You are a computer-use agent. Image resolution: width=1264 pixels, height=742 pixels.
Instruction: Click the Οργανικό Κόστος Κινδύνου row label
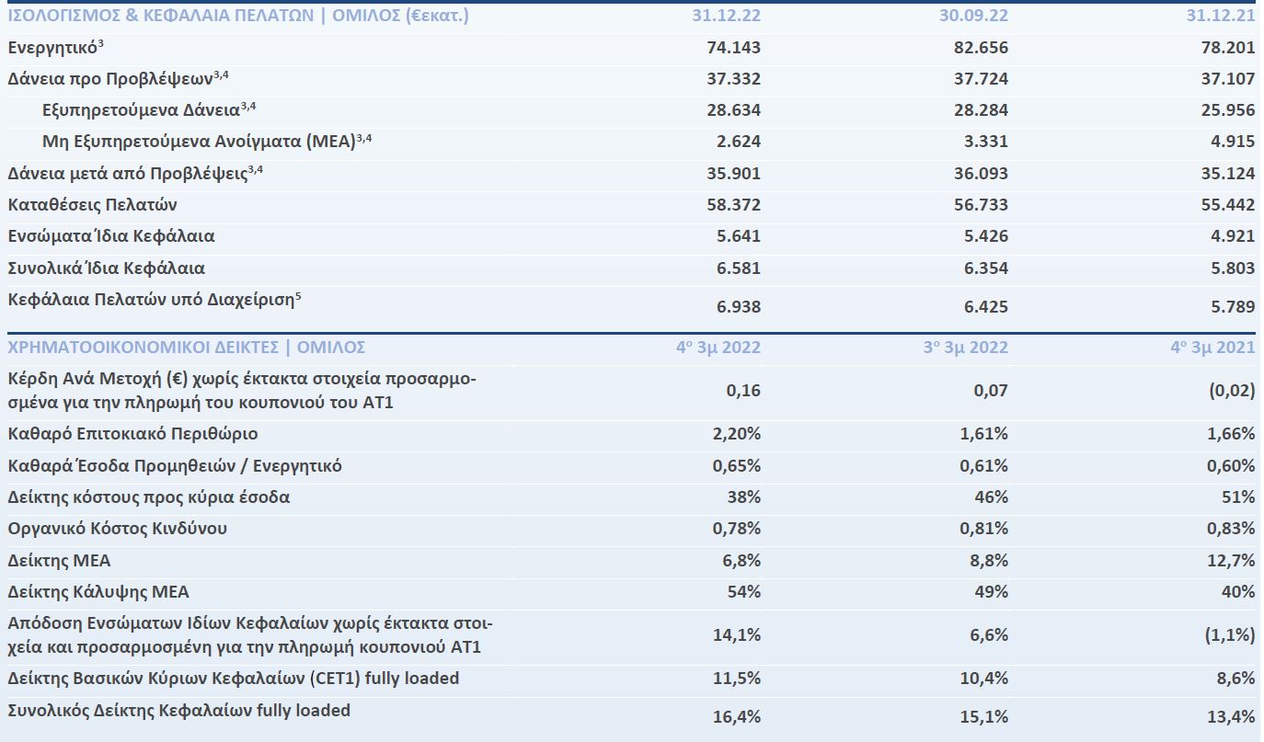[117, 529]
